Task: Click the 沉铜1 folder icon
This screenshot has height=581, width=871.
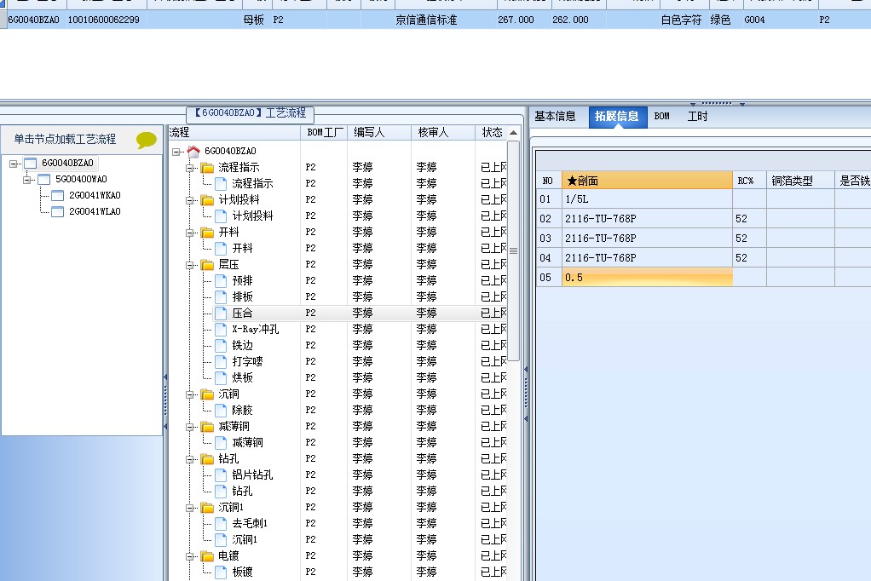Action: coord(207,508)
